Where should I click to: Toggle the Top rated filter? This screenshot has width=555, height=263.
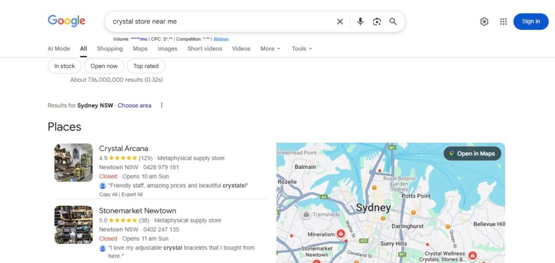(x=146, y=66)
